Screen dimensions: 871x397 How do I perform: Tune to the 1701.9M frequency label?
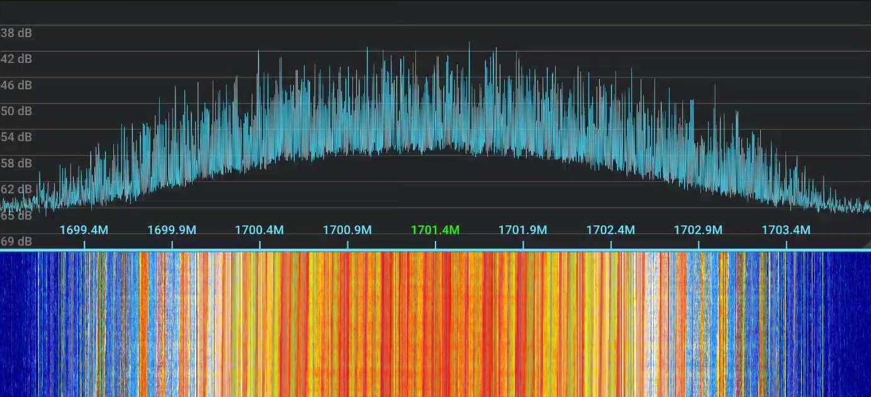pyautogui.click(x=523, y=230)
